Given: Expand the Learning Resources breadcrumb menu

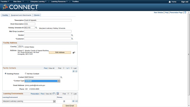Looking at the screenshot, I should click(x=59, y=1).
